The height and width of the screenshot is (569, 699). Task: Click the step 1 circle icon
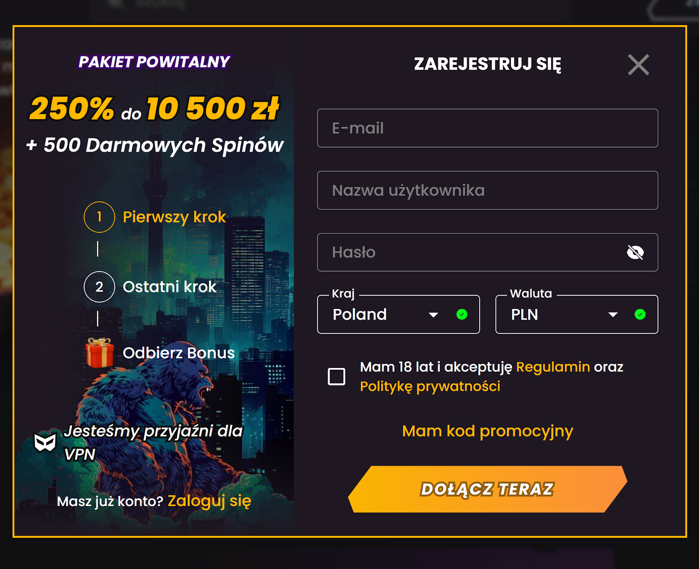tap(99, 217)
